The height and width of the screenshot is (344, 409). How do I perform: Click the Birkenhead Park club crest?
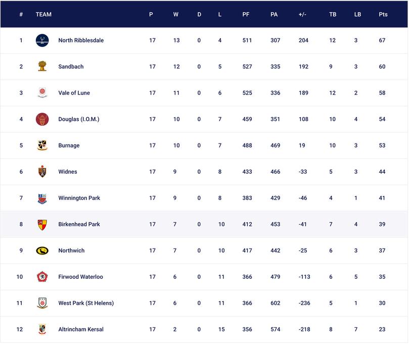[42, 224]
